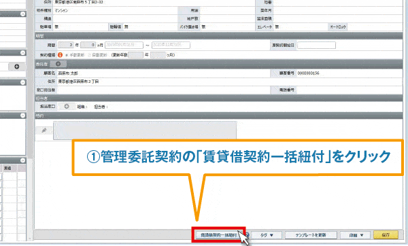Click the 原契約開始日 input field
The width and height of the screenshot is (408, 246).
pyautogui.click(x=316, y=46)
